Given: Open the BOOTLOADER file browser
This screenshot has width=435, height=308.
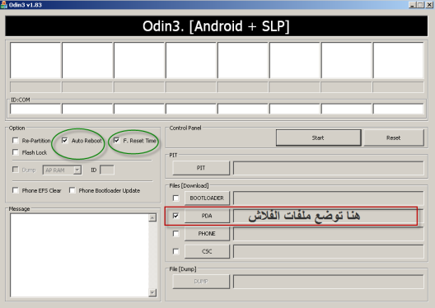Looking at the screenshot, I should (207, 198).
